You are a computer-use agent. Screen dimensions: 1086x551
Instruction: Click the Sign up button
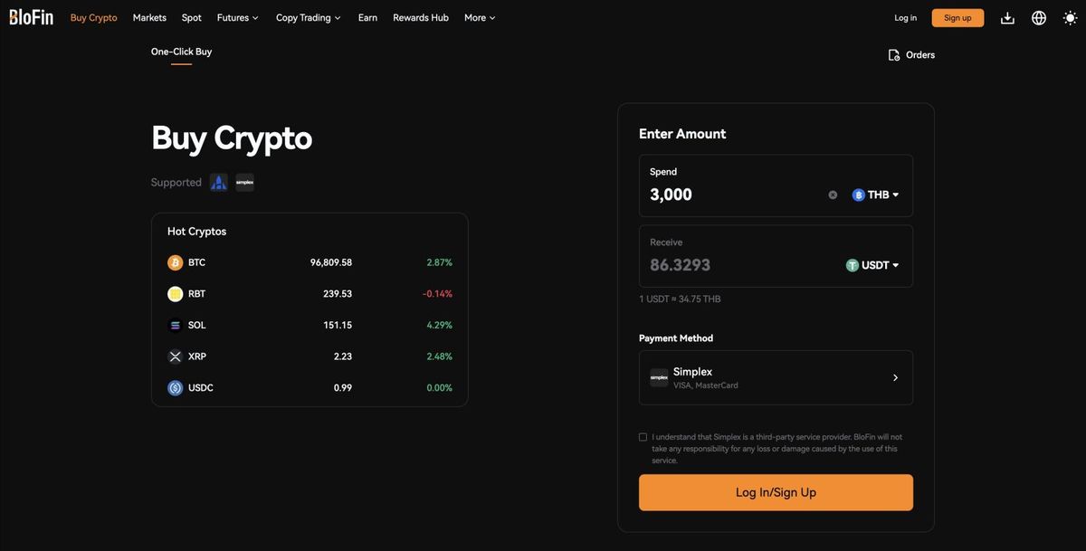point(957,18)
